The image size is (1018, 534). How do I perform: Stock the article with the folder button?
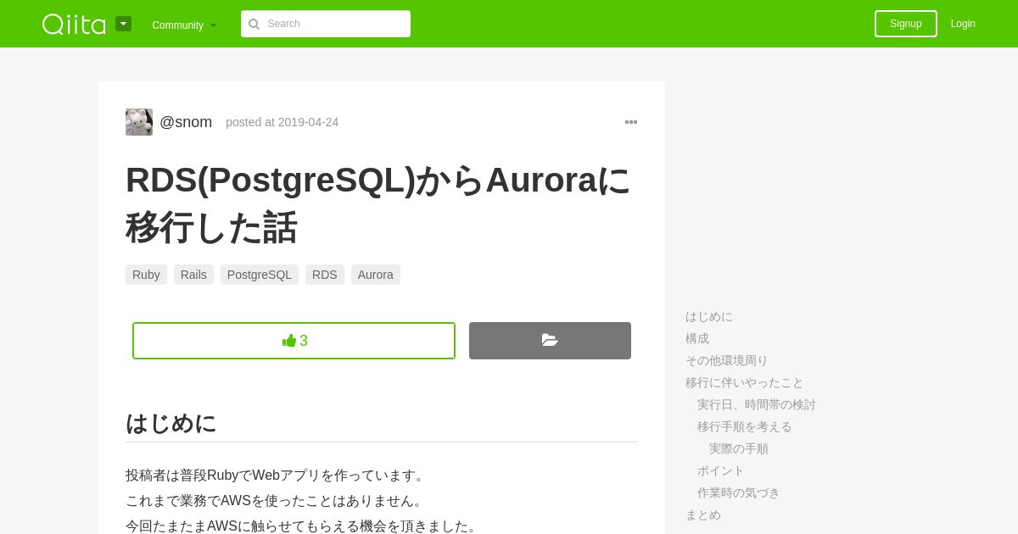pos(550,341)
